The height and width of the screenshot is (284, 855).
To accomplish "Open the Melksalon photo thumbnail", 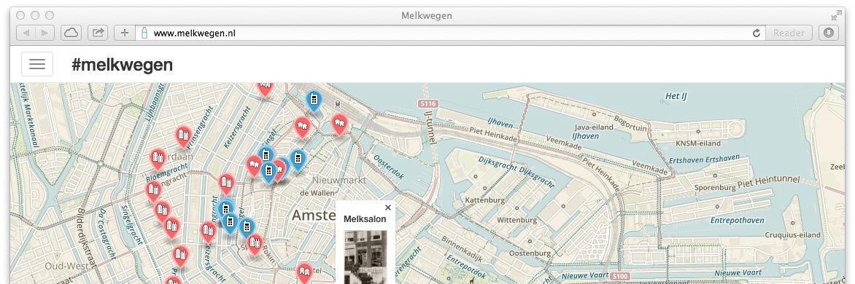I will pos(365,257).
